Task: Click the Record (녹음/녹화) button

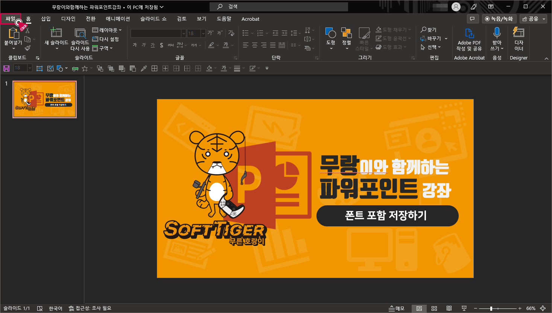Action: (x=499, y=19)
